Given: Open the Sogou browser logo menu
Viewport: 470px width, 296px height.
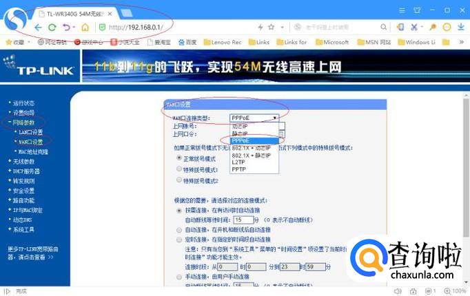Looking at the screenshot, I should point(16,19).
